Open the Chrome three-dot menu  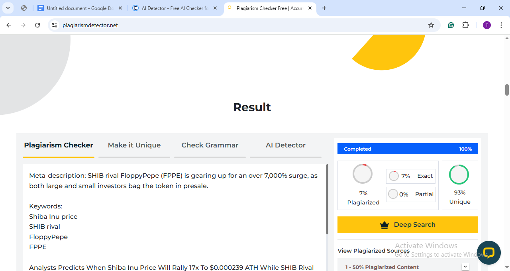[500, 25]
